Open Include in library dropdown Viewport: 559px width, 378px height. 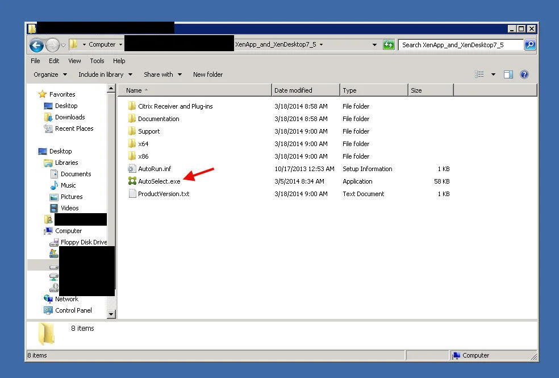point(106,74)
